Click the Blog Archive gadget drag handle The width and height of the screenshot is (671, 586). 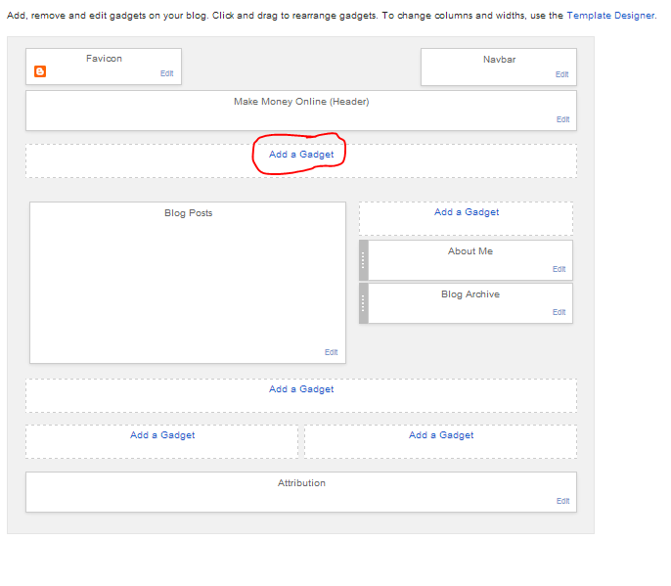point(364,303)
